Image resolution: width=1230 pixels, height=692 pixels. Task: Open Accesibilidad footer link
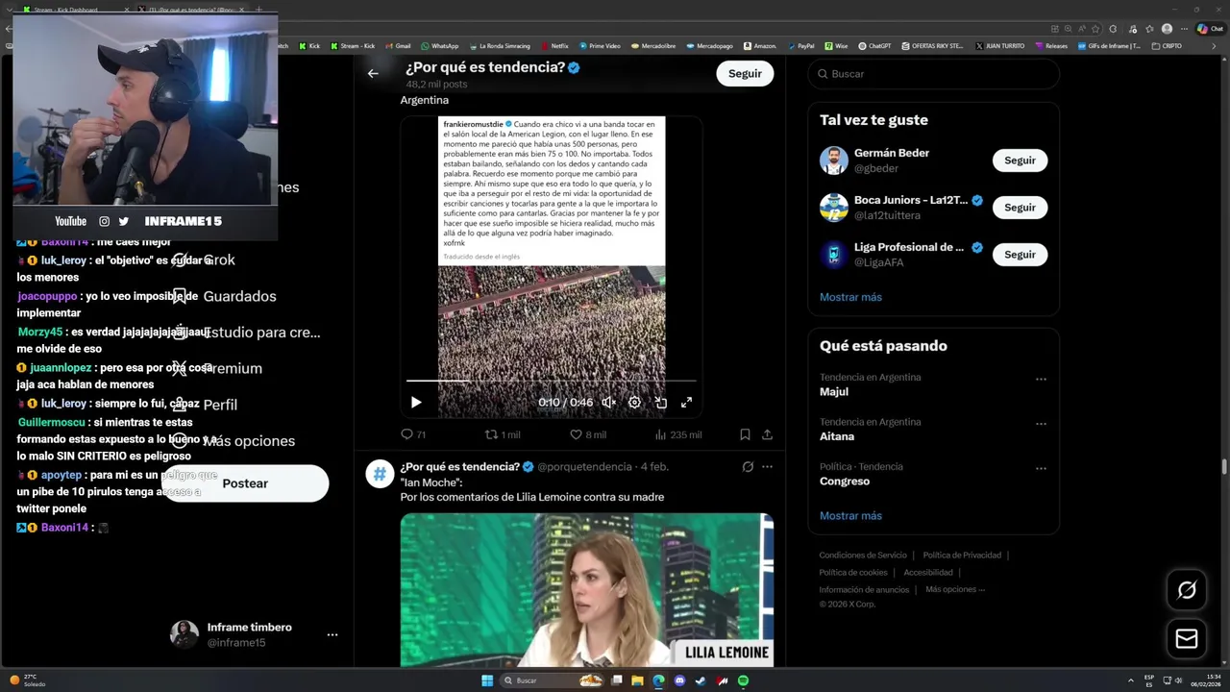928,573
